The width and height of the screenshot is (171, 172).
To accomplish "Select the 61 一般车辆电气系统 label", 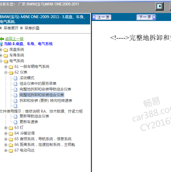I will 32,67.
